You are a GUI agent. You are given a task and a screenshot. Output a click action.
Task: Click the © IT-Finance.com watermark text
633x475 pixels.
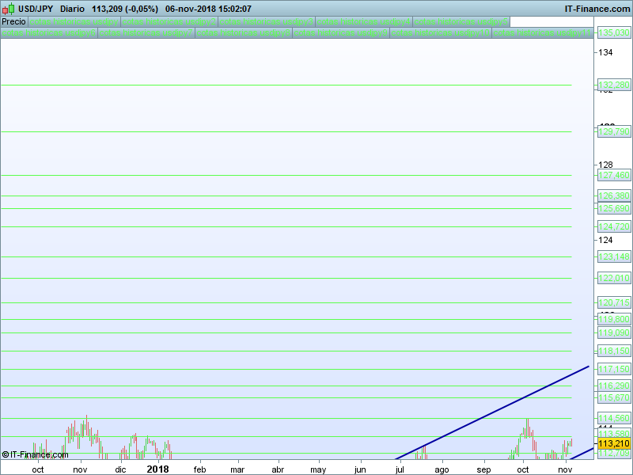(x=35, y=454)
